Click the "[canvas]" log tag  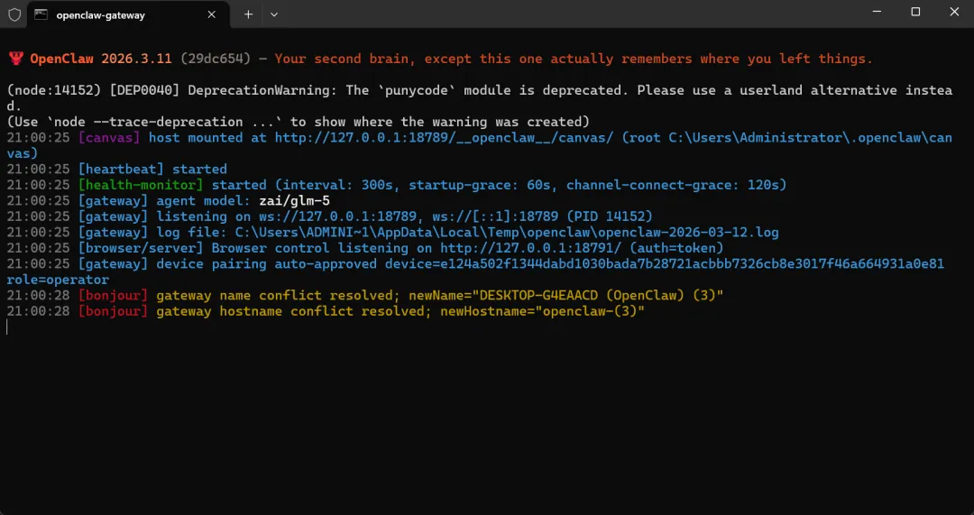109,137
